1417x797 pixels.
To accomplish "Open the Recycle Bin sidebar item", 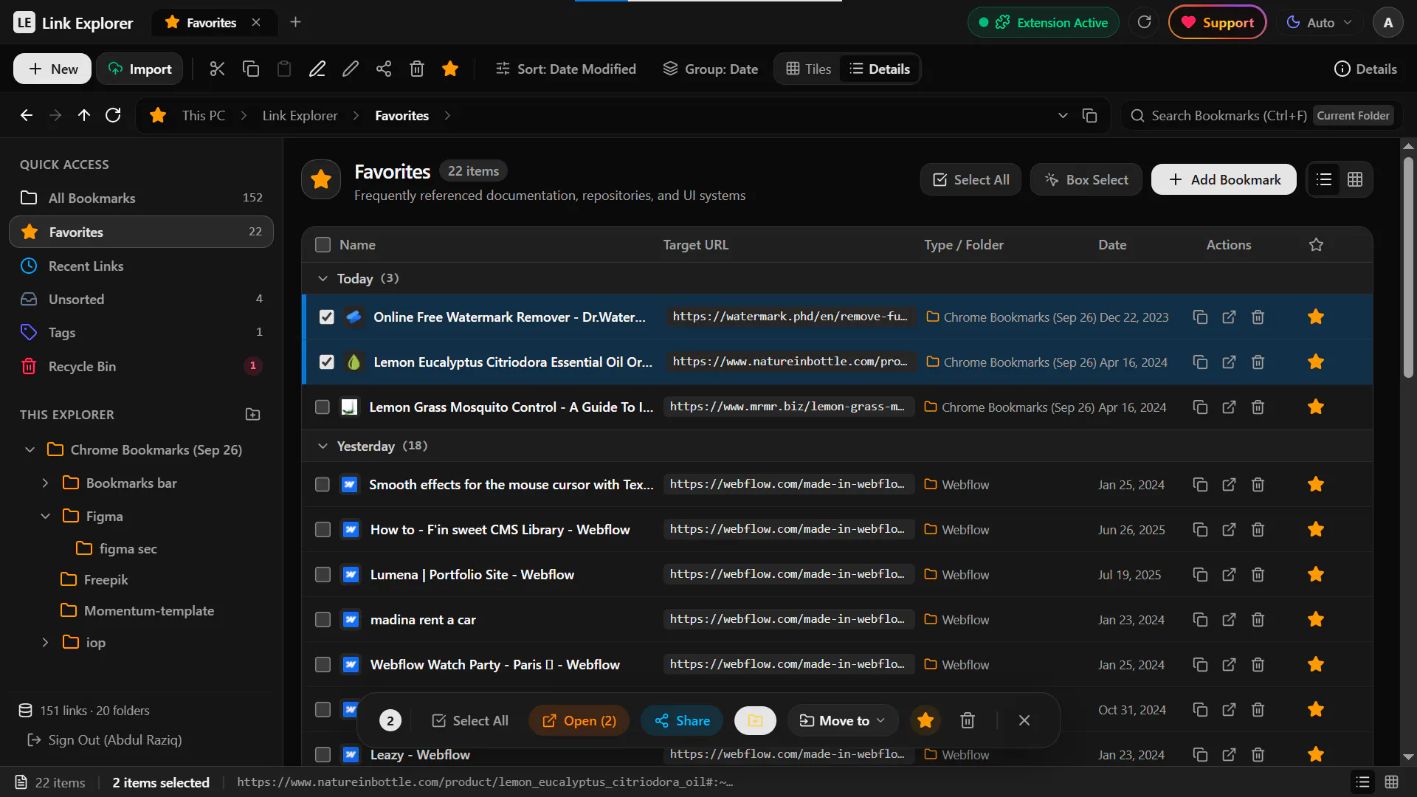I will (x=141, y=366).
